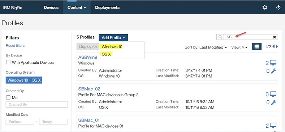The image size is (285, 132).
Task: Go to the Deployments tab
Action: pos(107,8)
